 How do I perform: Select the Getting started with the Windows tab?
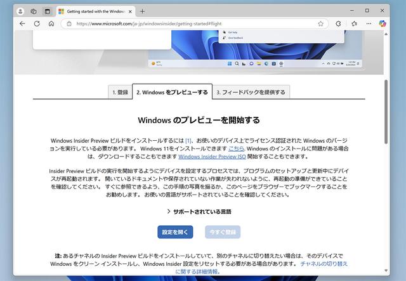pyautogui.click(x=95, y=11)
